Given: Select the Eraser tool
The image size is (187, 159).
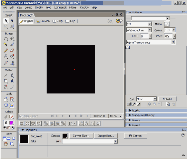Looking at the screenshot, I should [12, 50].
